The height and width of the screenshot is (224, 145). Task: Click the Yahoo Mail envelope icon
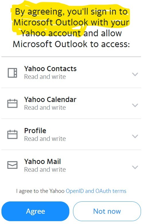pos(12,165)
